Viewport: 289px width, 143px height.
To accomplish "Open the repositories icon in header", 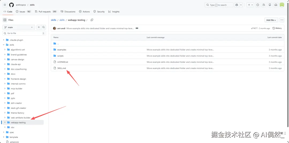I will point(270,5).
